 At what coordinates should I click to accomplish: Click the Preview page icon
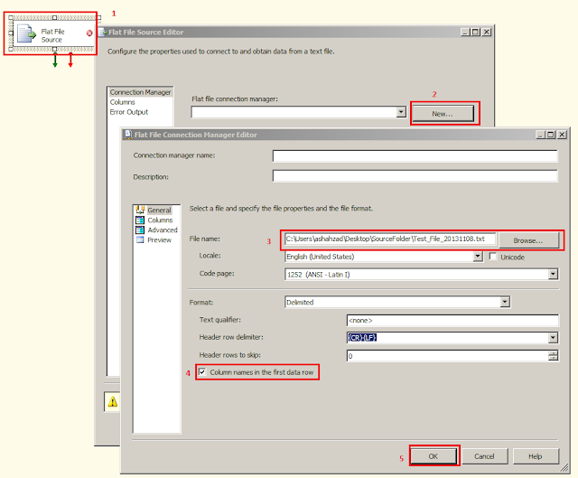coord(140,240)
